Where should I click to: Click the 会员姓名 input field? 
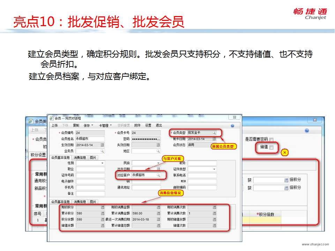[x=90, y=139]
